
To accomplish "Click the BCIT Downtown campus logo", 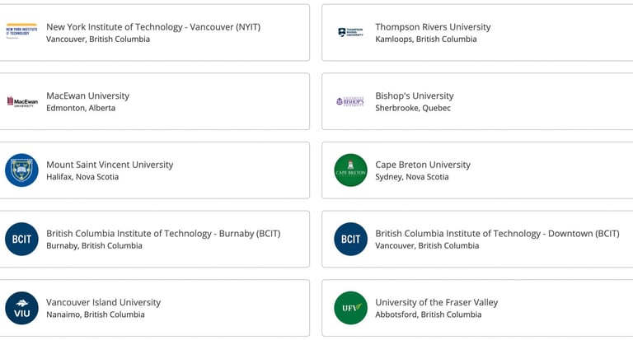I will [x=351, y=240].
